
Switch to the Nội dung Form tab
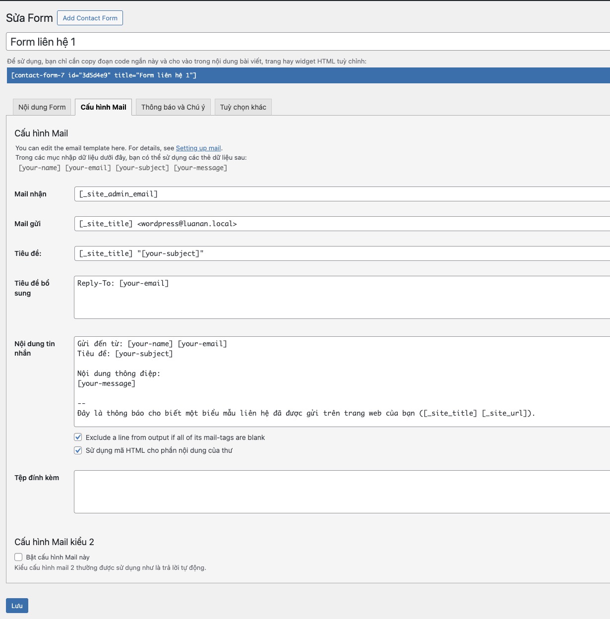point(42,107)
